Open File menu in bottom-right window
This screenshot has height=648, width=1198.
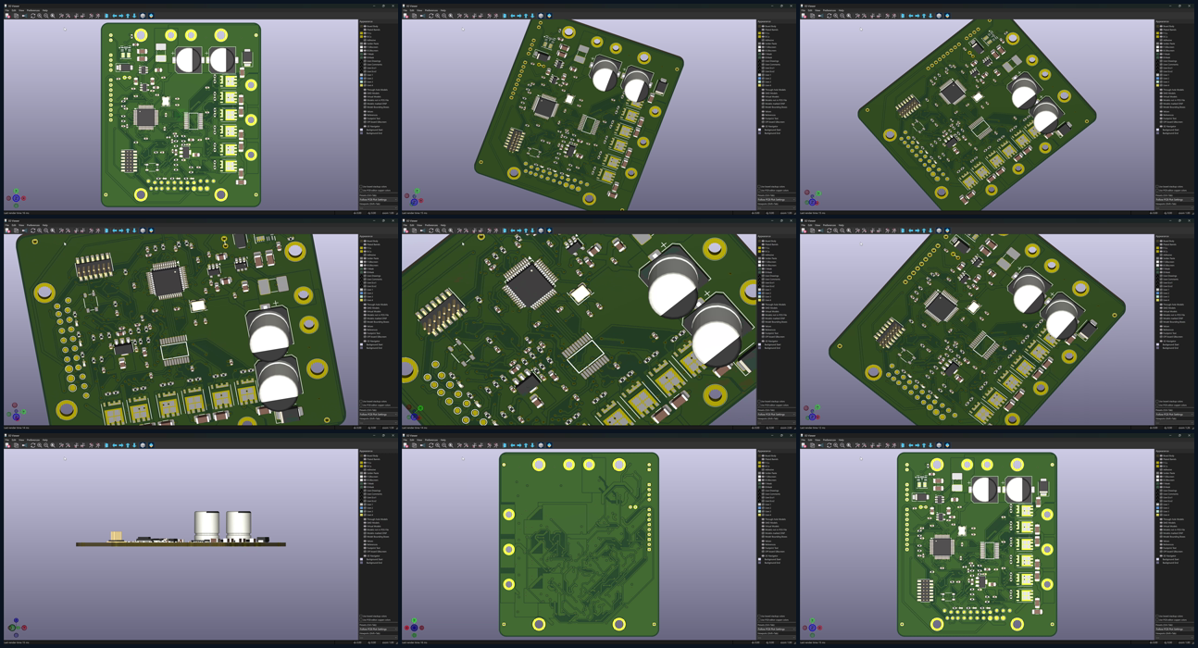tap(803, 440)
